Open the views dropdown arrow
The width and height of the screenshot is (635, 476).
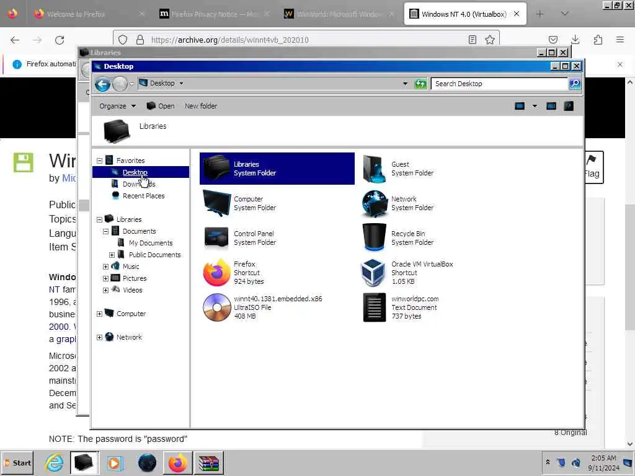point(535,106)
